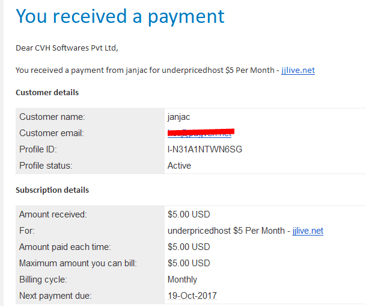Click the Customer details section heading
This screenshot has width=366, height=306.
click(x=47, y=93)
